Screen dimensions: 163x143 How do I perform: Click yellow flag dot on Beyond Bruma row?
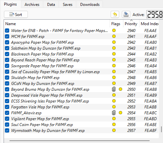(x=120, y=89)
